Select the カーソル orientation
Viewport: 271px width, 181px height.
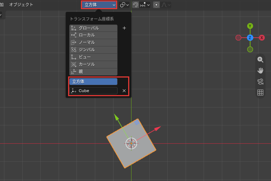pyautogui.click(x=93, y=64)
